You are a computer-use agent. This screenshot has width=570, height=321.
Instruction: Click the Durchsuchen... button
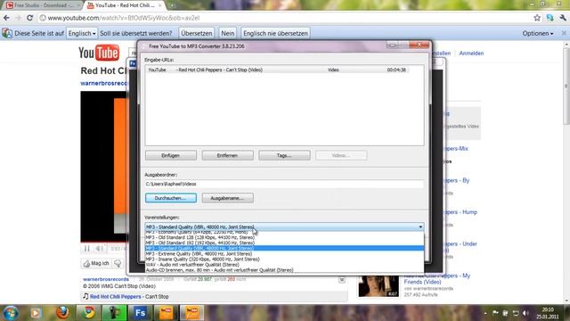(x=170, y=198)
